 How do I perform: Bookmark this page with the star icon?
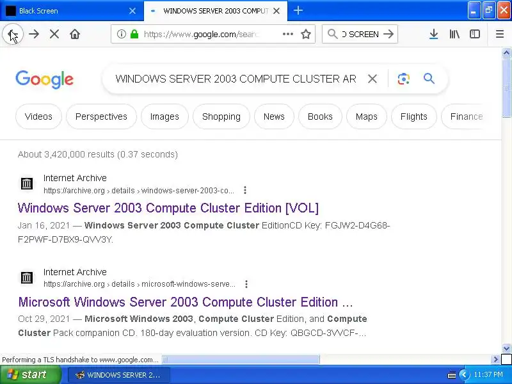[306, 34]
